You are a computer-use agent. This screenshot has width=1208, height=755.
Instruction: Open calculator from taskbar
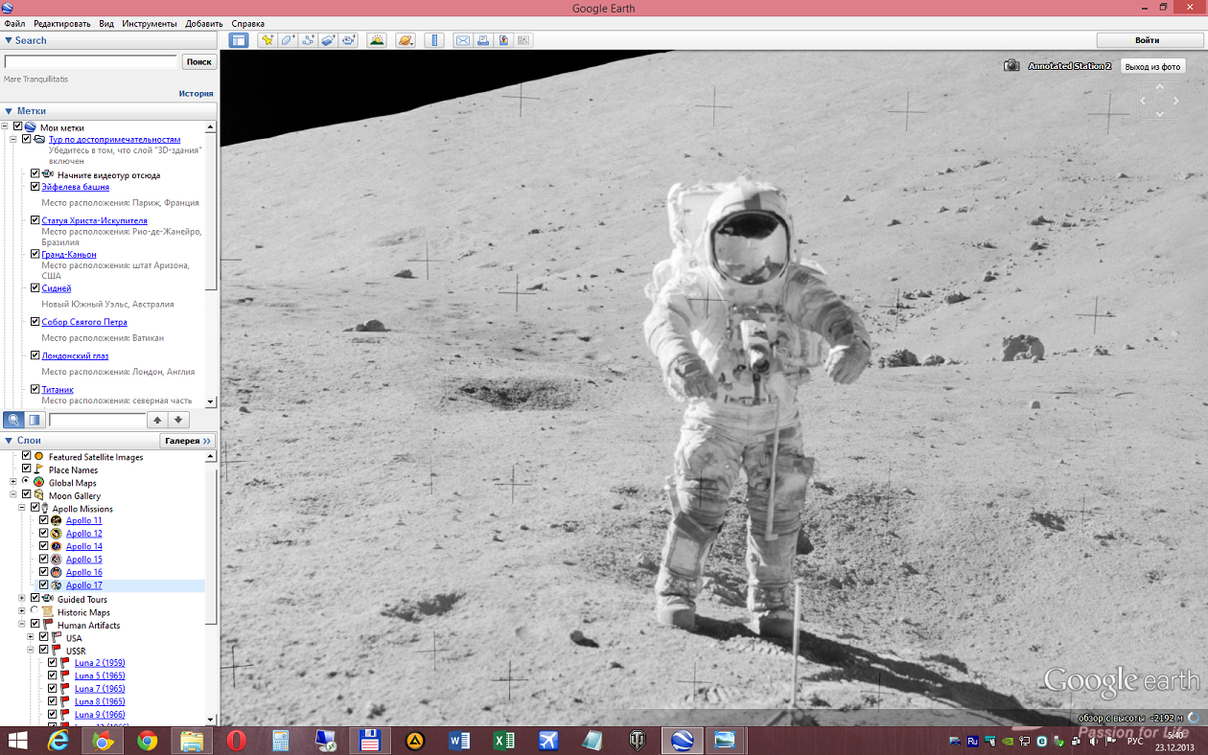[x=281, y=741]
